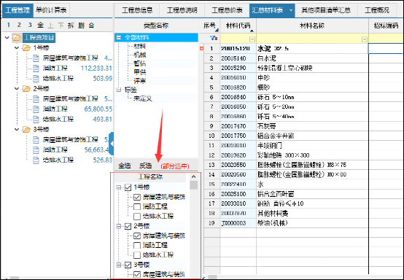Click the 反选 button
The height and width of the screenshot is (280, 404).
[x=146, y=166]
